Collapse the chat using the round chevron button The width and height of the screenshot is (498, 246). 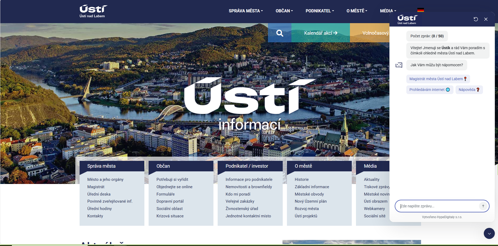pyautogui.click(x=489, y=233)
